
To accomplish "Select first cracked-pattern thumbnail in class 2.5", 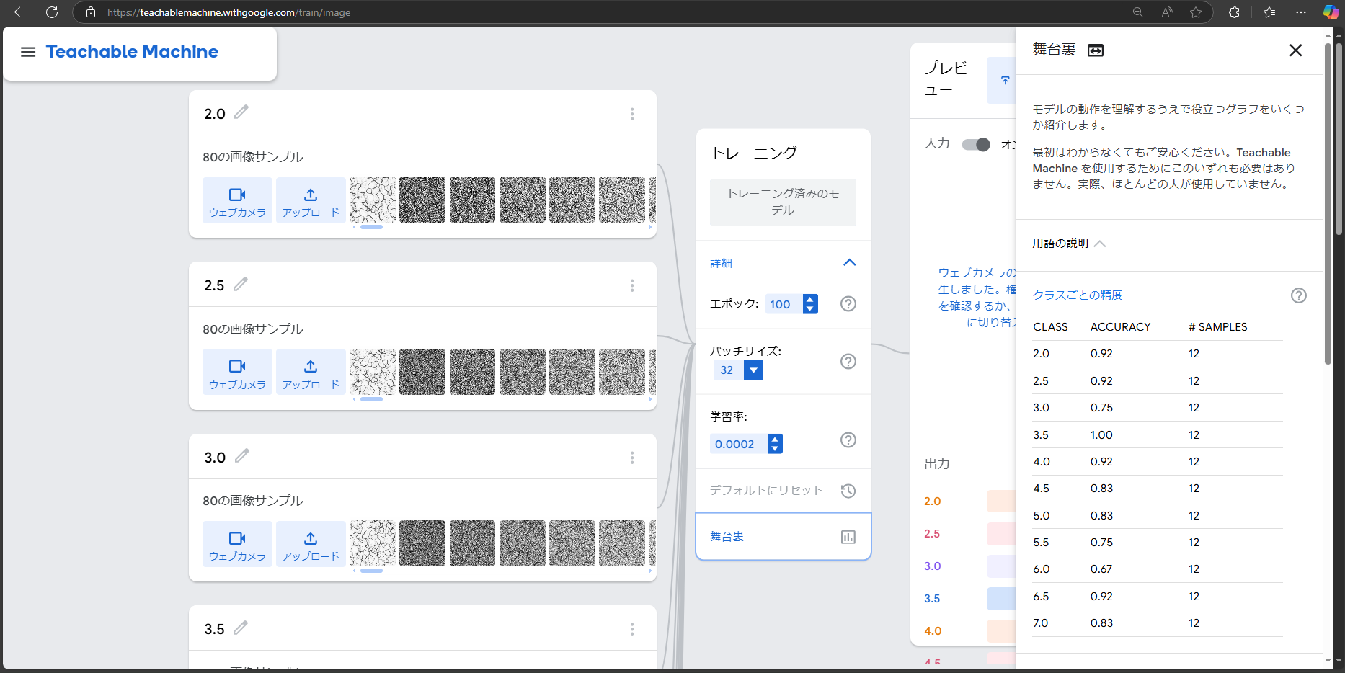I will pyautogui.click(x=373, y=372).
